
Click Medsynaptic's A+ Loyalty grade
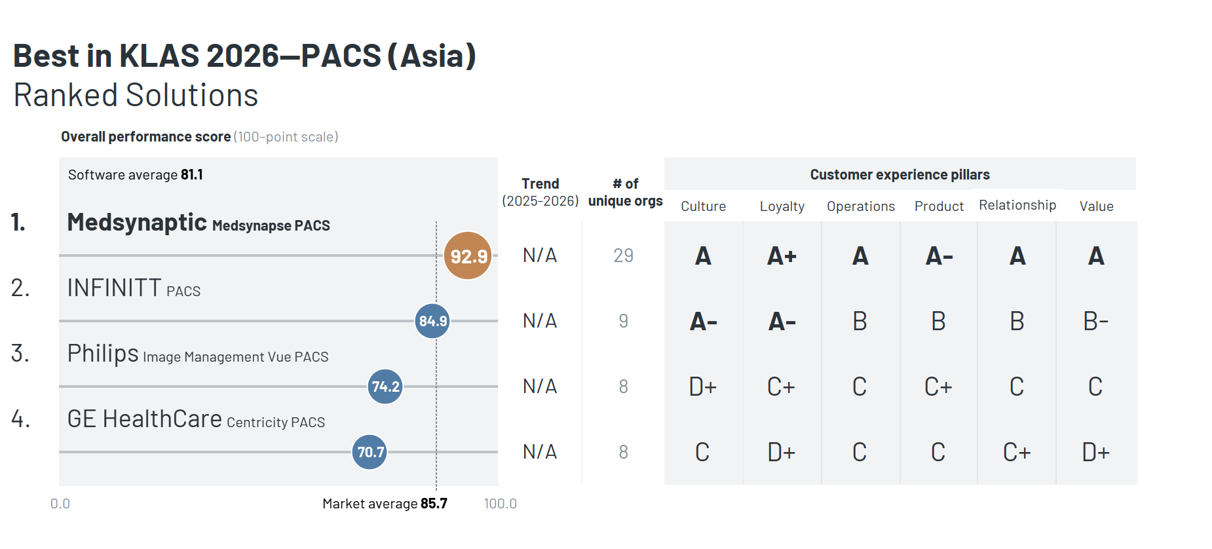point(782,256)
